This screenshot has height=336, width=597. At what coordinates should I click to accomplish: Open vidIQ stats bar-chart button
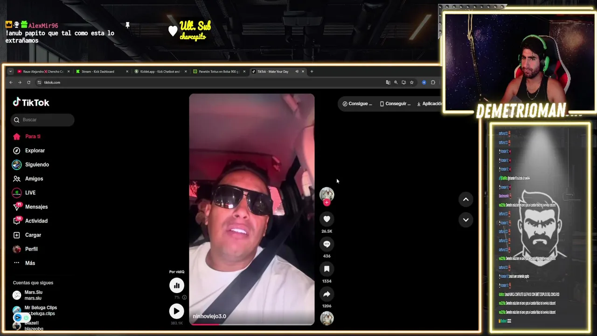click(176, 285)
